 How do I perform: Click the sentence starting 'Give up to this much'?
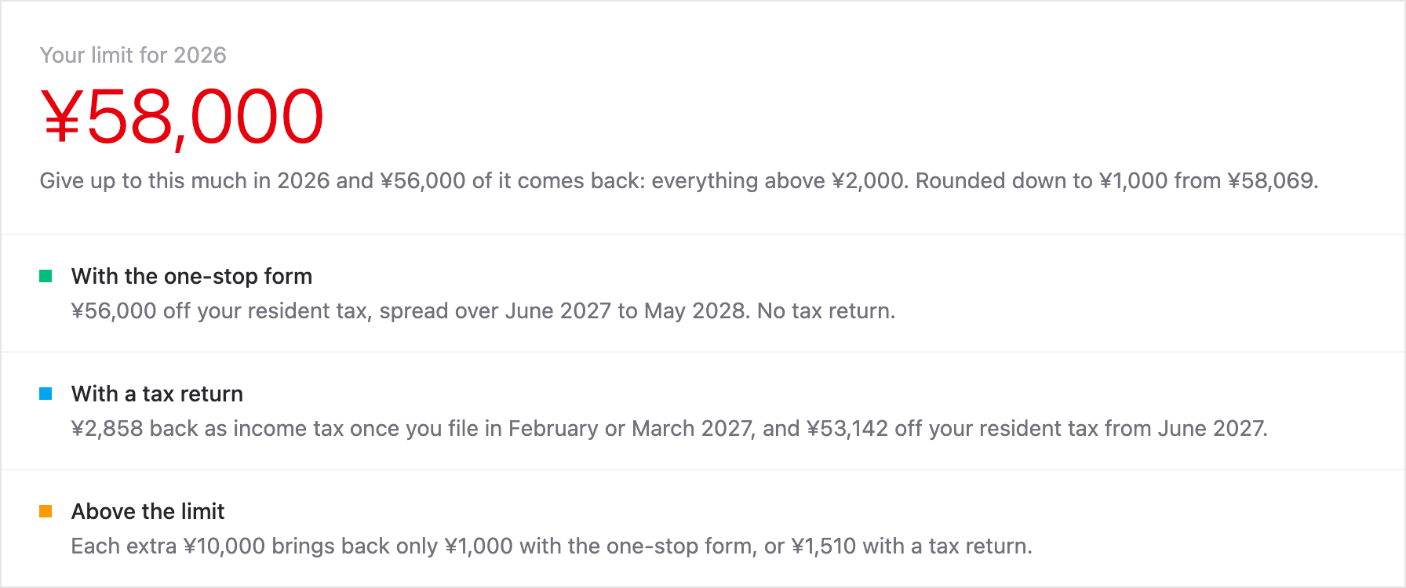click(x=679, y=181)
